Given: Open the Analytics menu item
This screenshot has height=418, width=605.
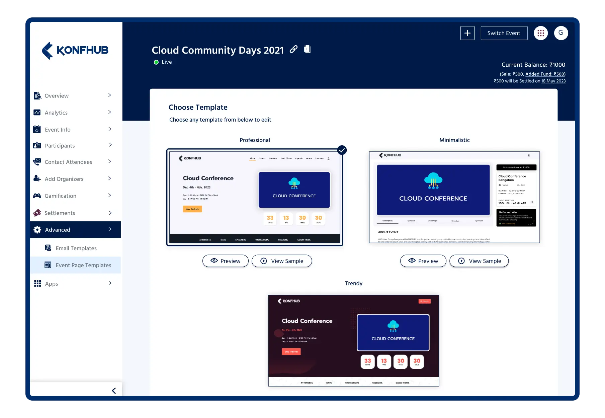Looking at the screenshot, I should tap(76, 113).
